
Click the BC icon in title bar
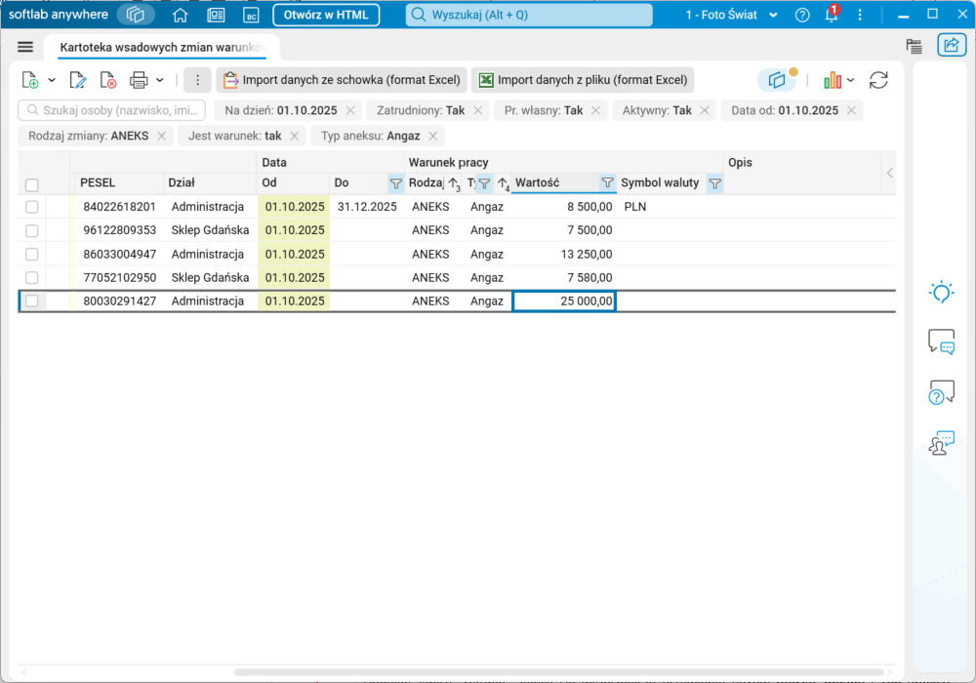tap(251, 16)
